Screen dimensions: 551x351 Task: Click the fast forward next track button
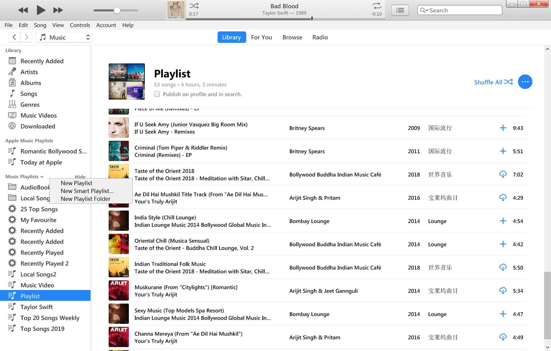pyautogui.click(x=58, y=10)
